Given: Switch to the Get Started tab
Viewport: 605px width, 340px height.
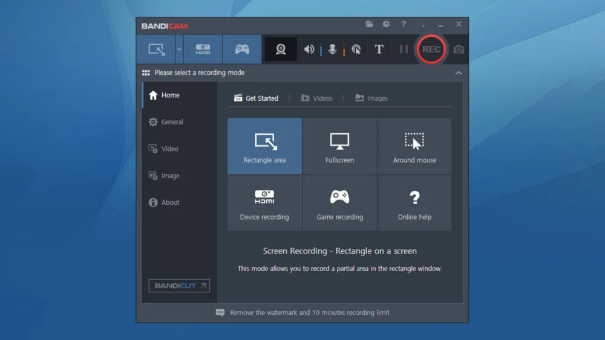Looking at the screenshot, I should click(x=256, y=98).
